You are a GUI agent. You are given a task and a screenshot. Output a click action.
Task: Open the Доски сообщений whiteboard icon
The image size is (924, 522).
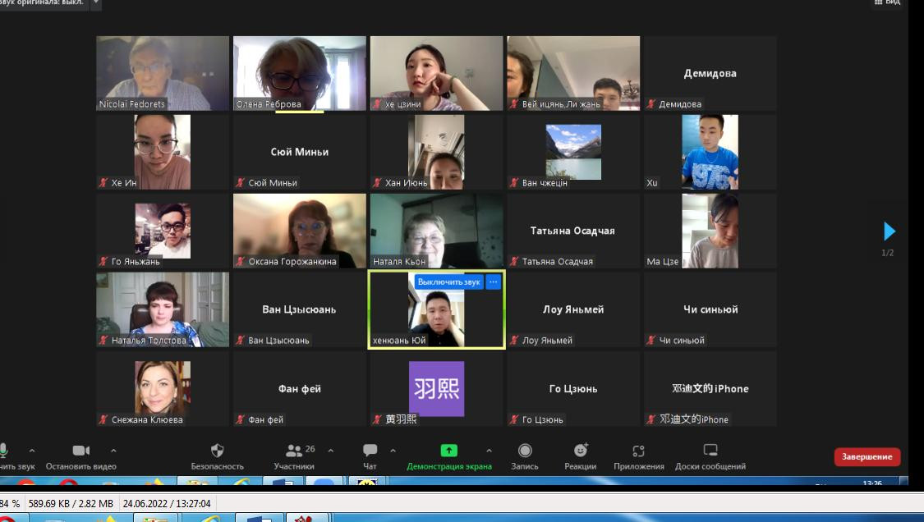tap(710, 451)
